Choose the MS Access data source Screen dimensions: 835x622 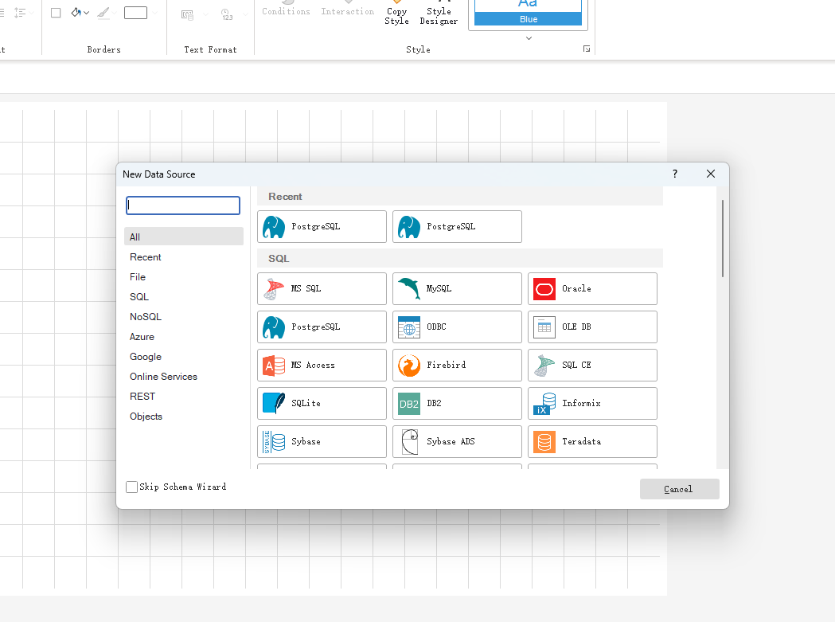(x=322, y=365)
